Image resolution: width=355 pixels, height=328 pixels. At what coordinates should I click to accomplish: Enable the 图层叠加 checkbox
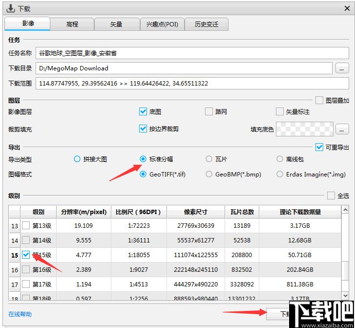pos(319,100)
